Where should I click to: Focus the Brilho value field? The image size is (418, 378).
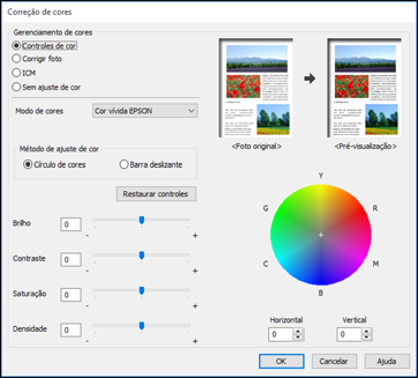pyautogui.click(x=71, y=224)
